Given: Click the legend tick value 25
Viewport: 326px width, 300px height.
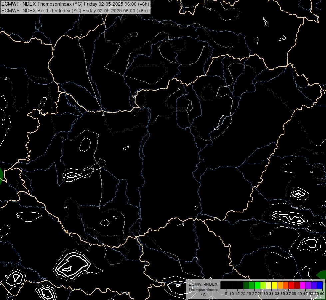Looking at the screenshot, I should (249, 294).
